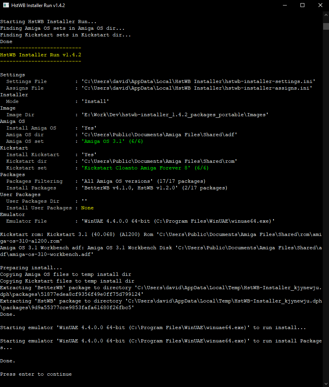Click the 'Install Amiga OS' label

(31, 128)
